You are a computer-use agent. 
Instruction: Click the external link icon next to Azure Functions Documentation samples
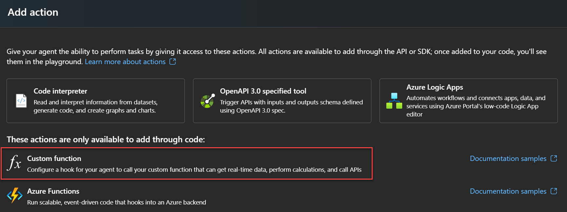(555, 191)
